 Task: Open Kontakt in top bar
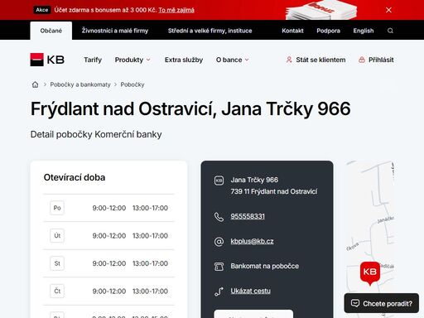[x=292, y=31]
